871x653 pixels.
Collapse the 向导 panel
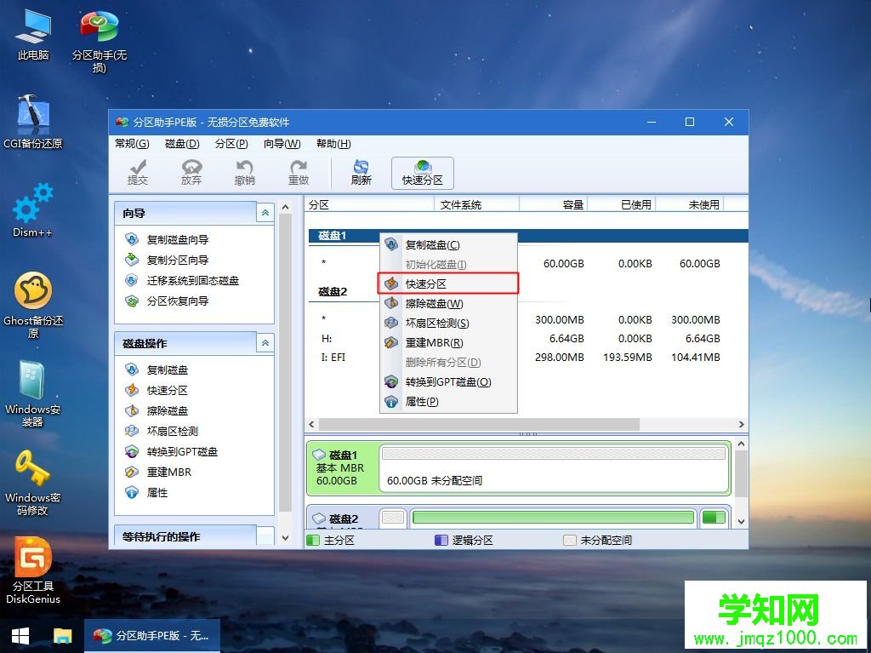tap(264, 212)
